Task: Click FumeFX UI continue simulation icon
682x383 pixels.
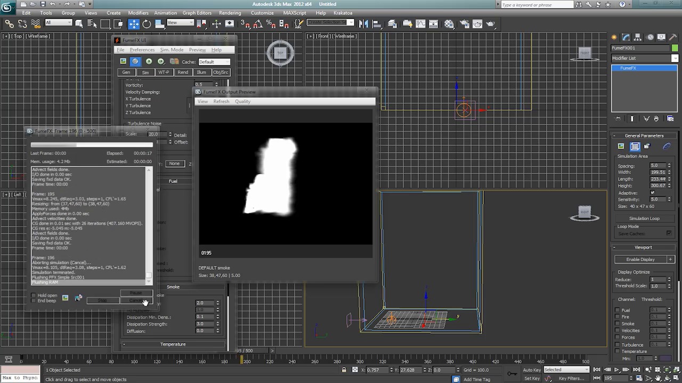Action: pyautogui.click(x=161, y=61)
